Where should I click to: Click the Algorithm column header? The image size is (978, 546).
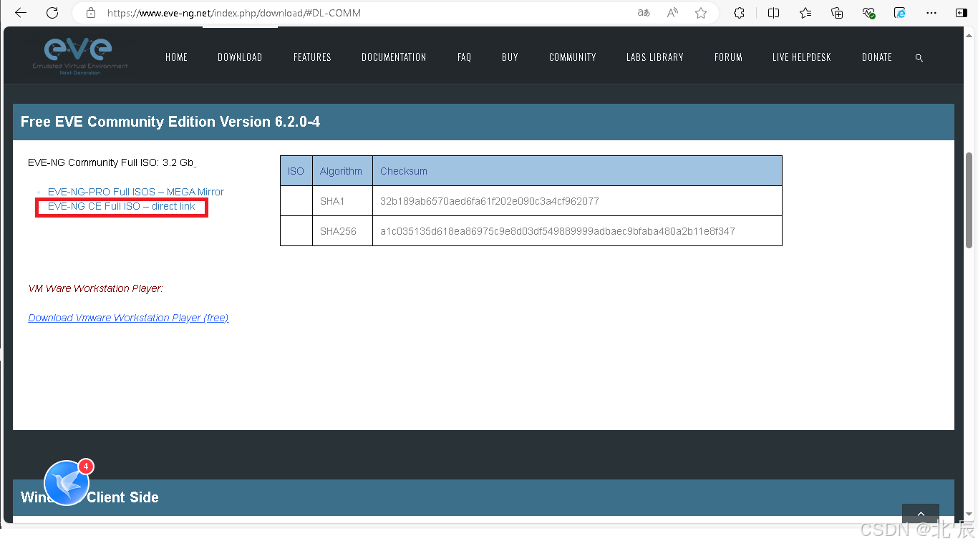[x=342, y=171]
